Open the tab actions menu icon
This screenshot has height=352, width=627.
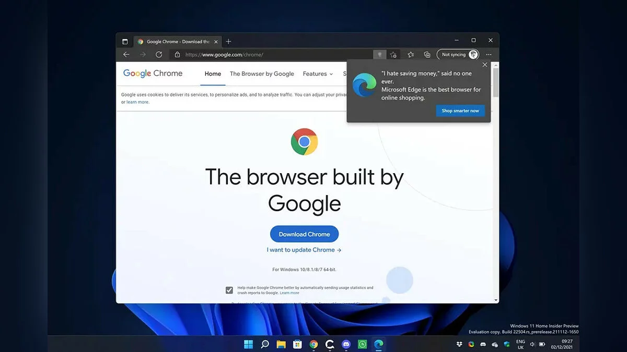(x=125, y=41)
